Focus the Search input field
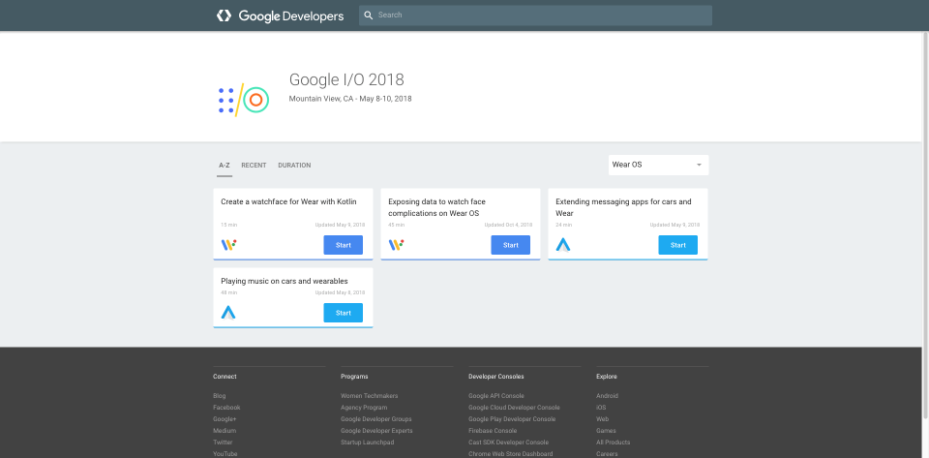 pyautogui.click(x=535, y=15)
